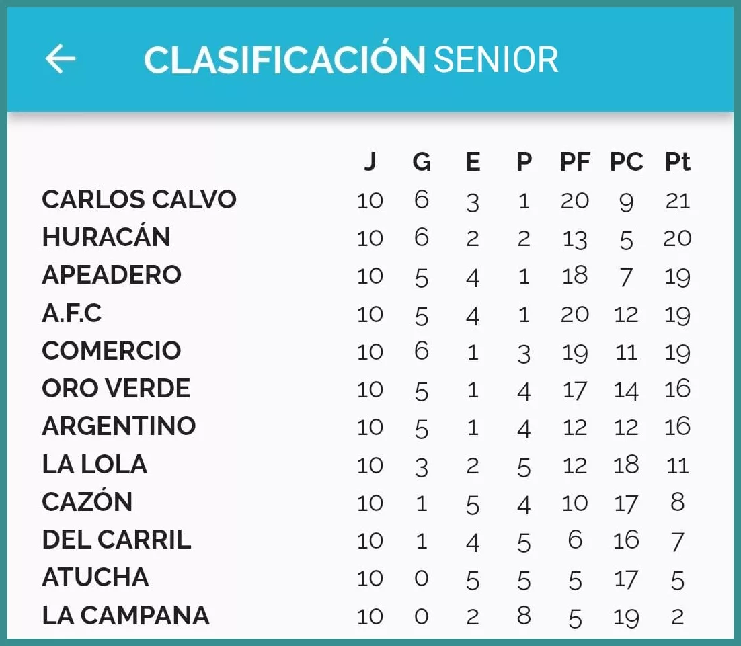The height and width of the screenshot is (646, 741).
Task: Tap the DEL CARRIL team name
Action: 116,540
